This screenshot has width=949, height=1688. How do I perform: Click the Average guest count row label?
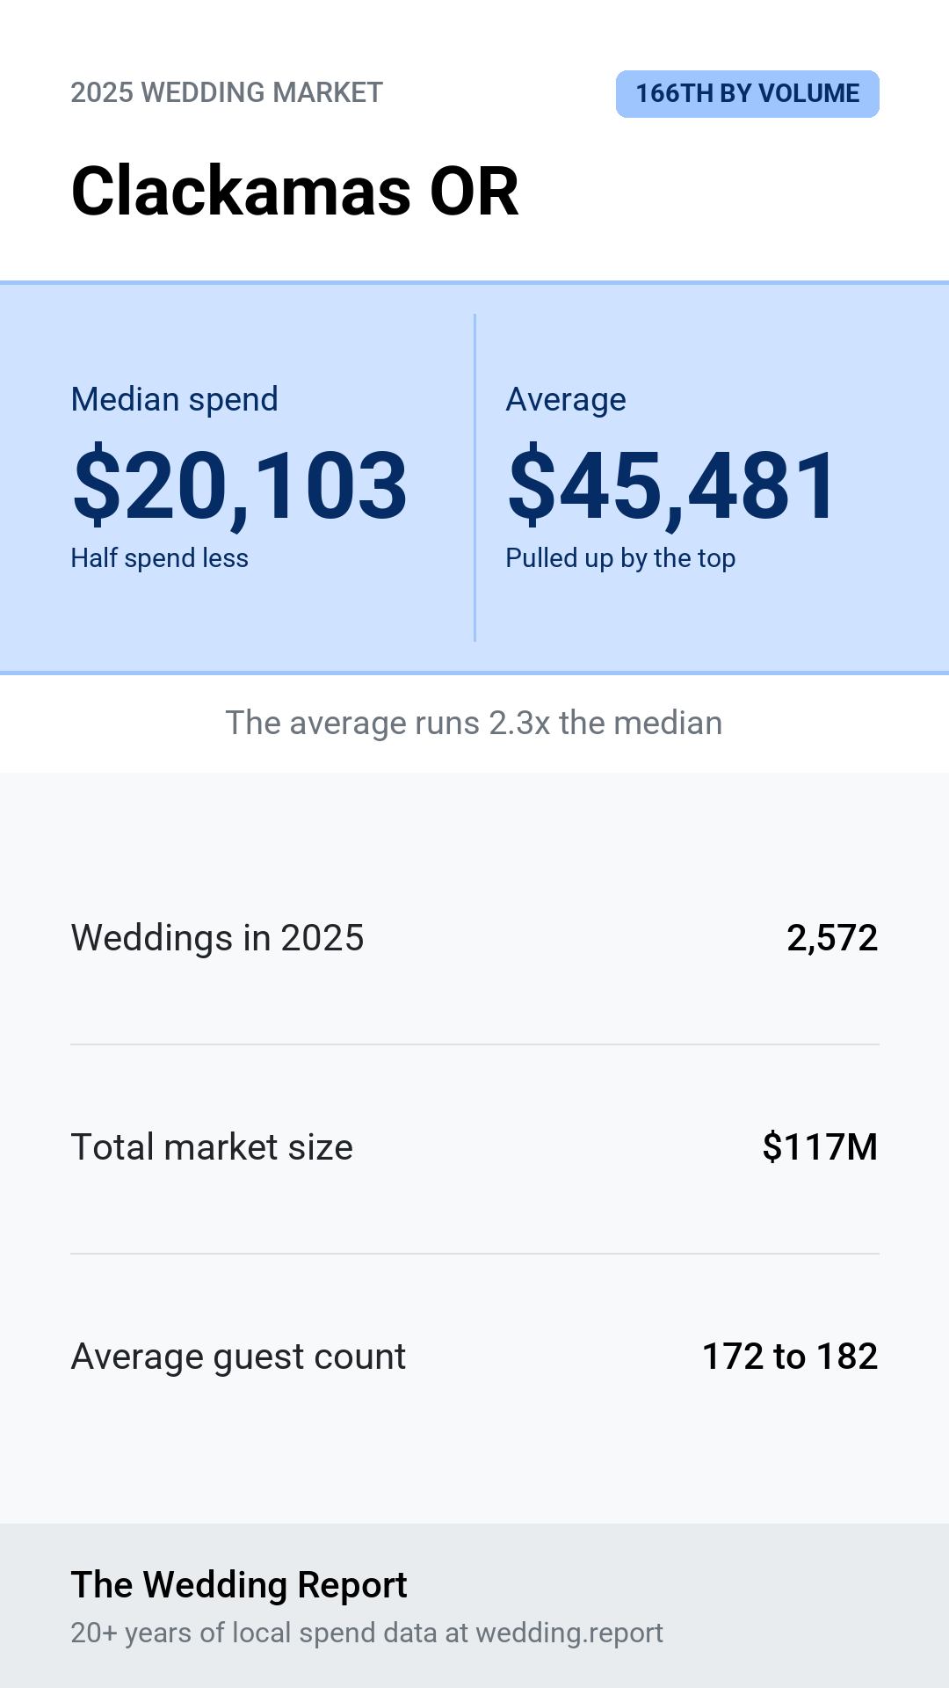[238, 1357]
